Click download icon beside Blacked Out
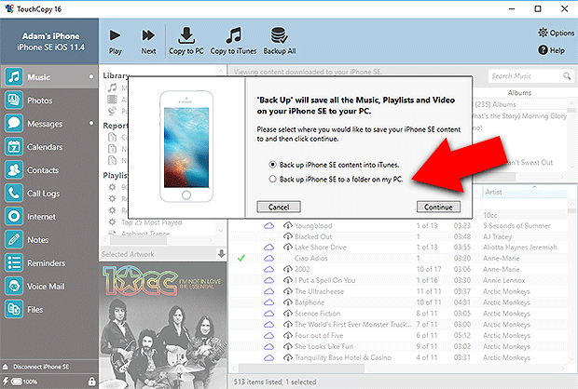Image resolution: width=578 pixels, height=389 pixels. tap(287, 236)
